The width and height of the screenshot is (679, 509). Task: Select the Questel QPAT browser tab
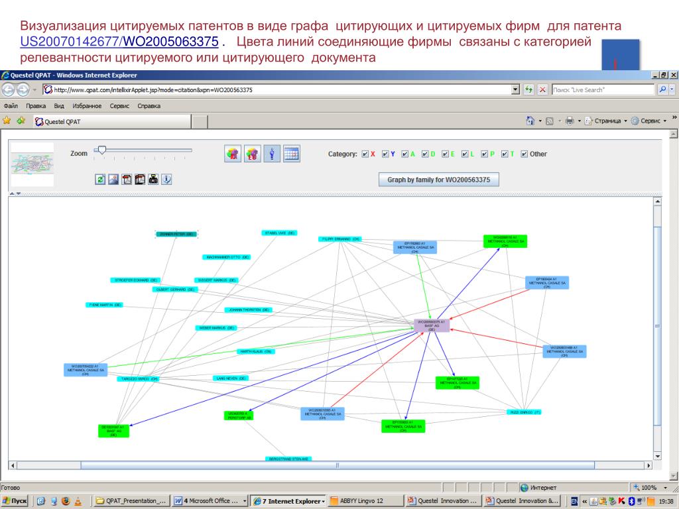pos(112,122)
